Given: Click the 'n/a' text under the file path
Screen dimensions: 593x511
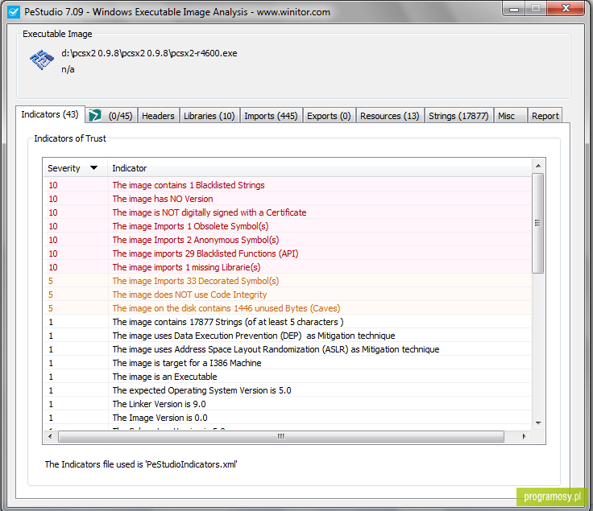Looking at the screenshot, I should coord(68,69).
